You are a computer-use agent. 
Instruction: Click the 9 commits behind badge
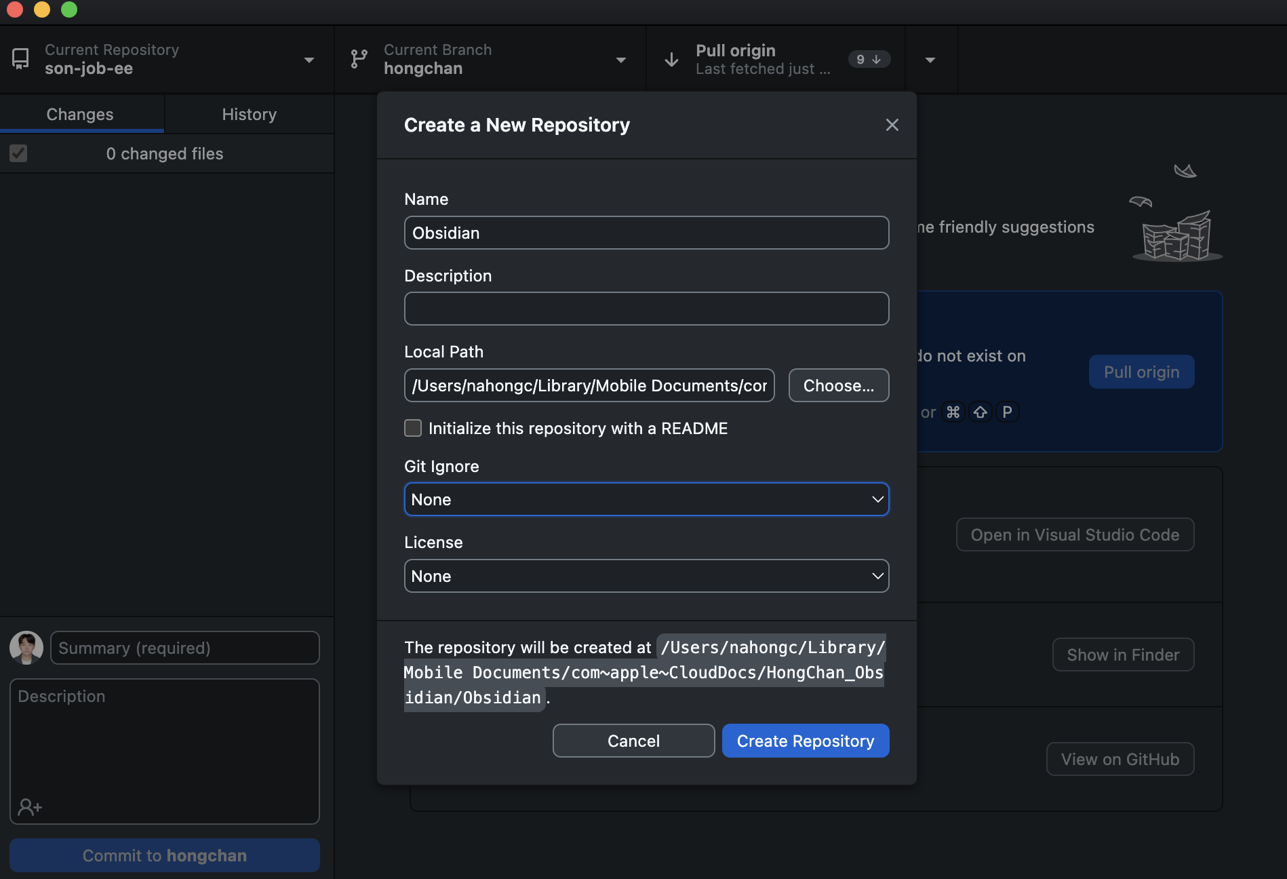869,60
